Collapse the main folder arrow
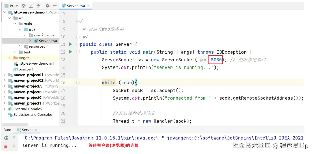Viewport: 313px width, 154px height. (x=15, y=24)
